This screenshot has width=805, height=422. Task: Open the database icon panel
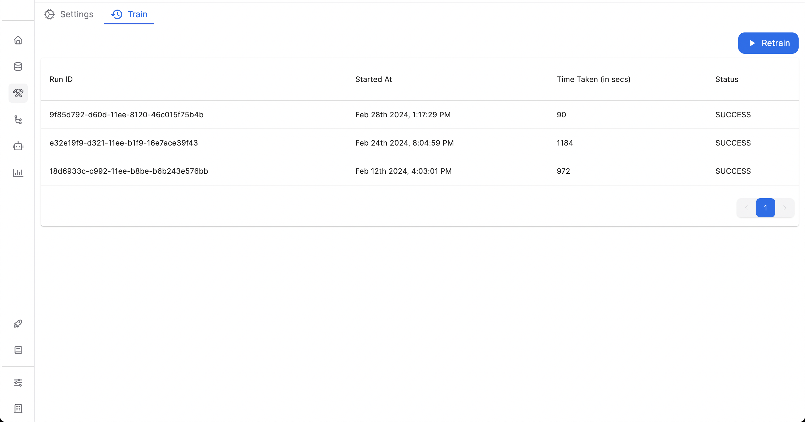point(19,67)
